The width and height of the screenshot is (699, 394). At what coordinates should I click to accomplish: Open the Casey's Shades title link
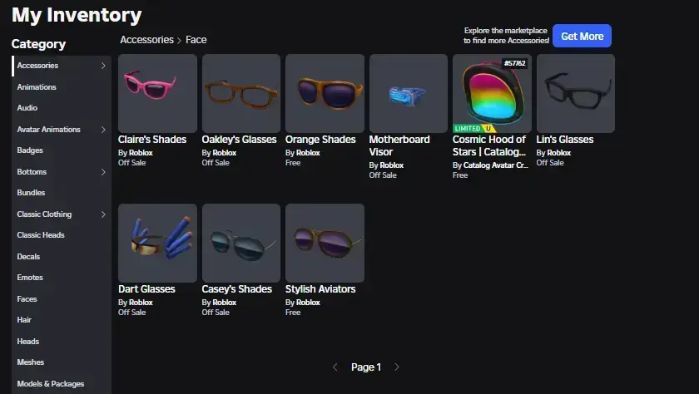pyautogui.click(x=236, y=289)
